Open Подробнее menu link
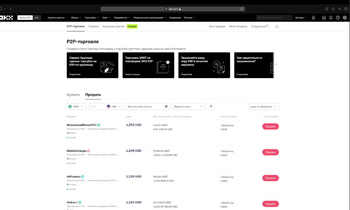Viewport: 350px width, 210px height. (259, 26)
